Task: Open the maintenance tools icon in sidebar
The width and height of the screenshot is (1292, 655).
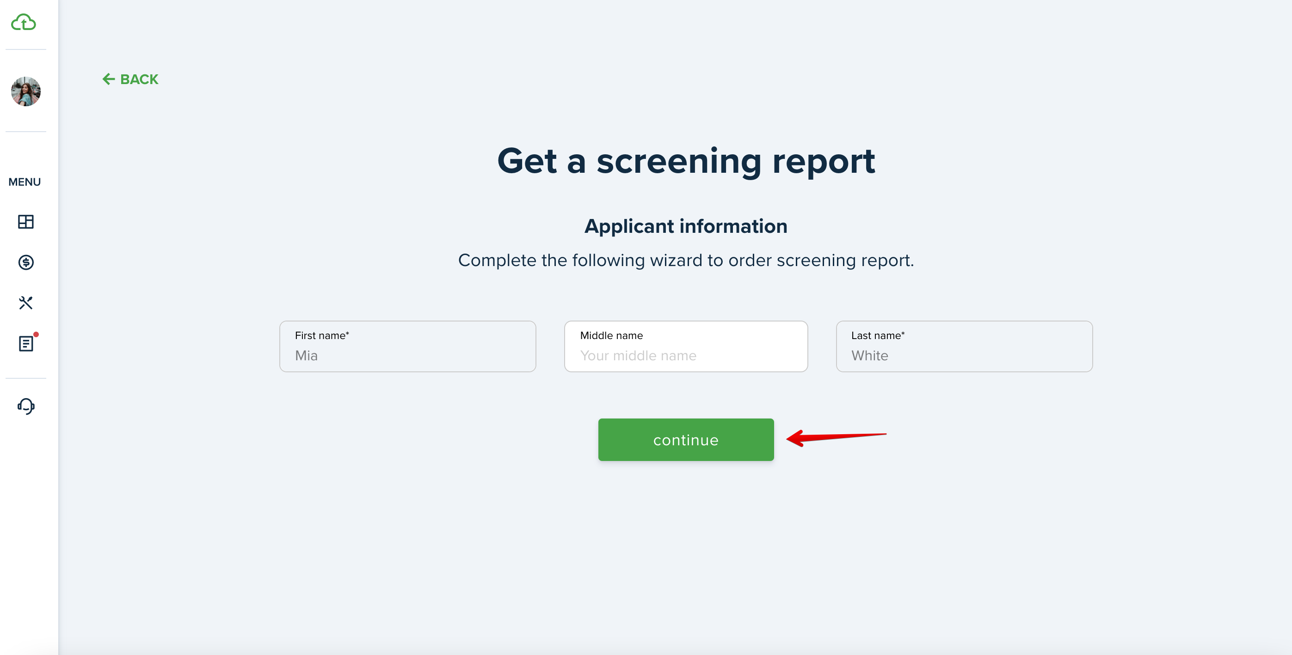Action: [25, 303]
